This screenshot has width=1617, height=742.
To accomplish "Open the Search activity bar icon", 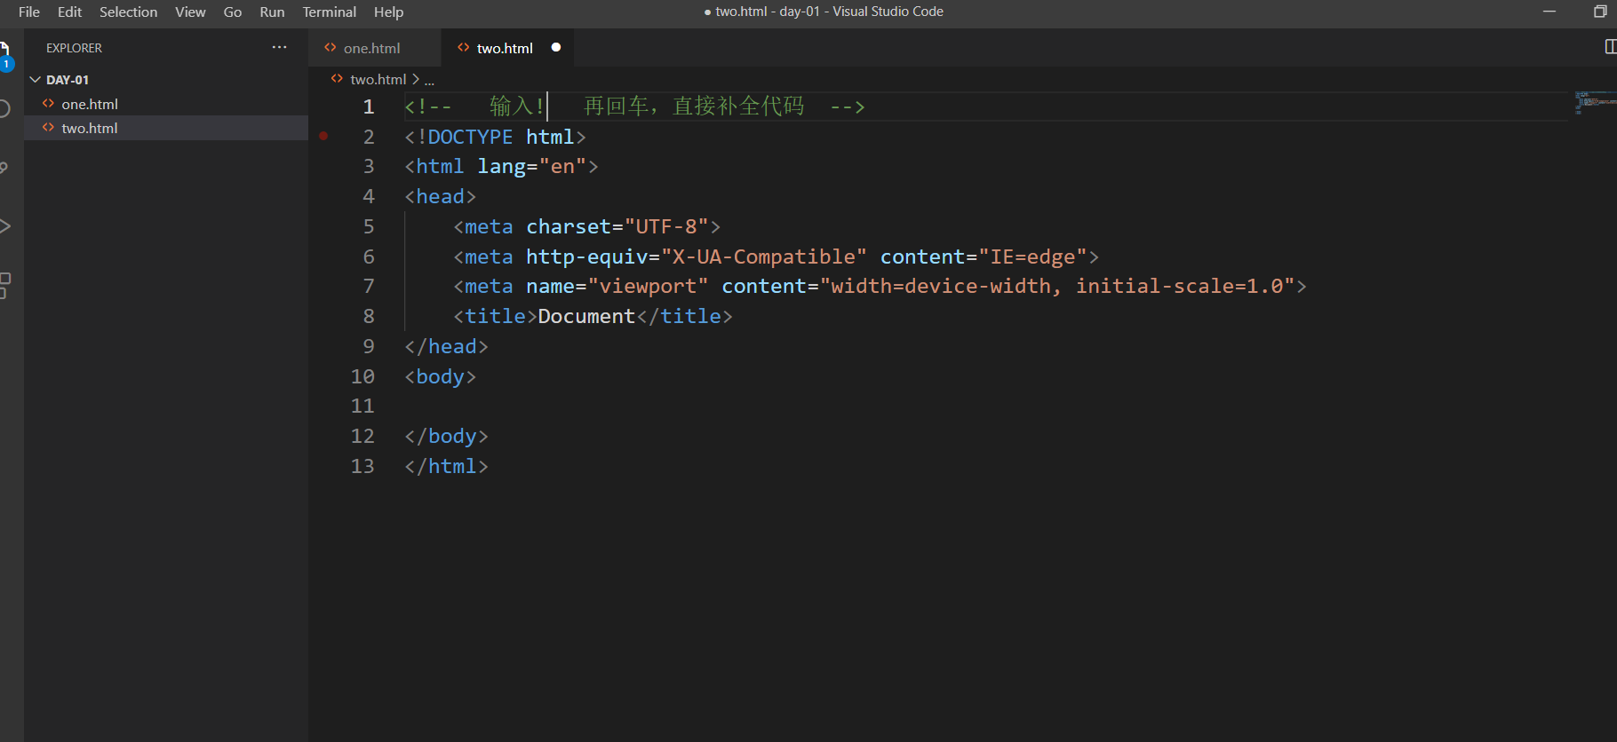I will coord(4,109).
